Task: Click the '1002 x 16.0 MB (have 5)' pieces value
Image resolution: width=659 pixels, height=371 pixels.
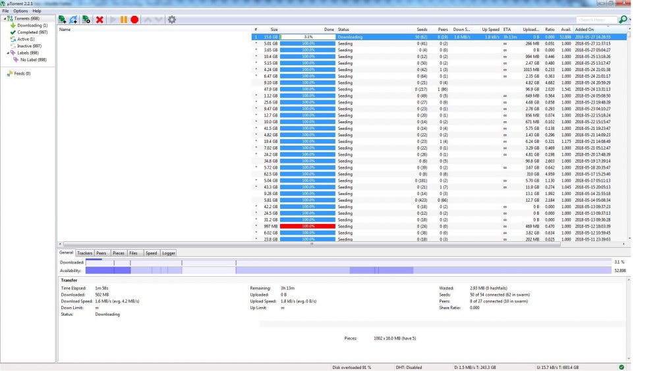Action: click(395, 338)
